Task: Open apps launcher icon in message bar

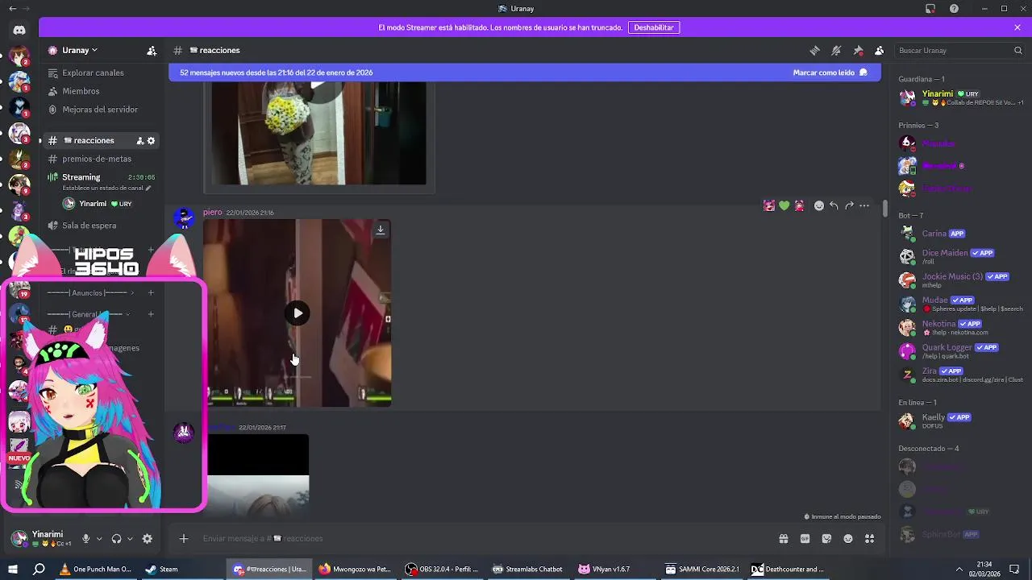Action: pyautogui.click(x=870, y=539)
